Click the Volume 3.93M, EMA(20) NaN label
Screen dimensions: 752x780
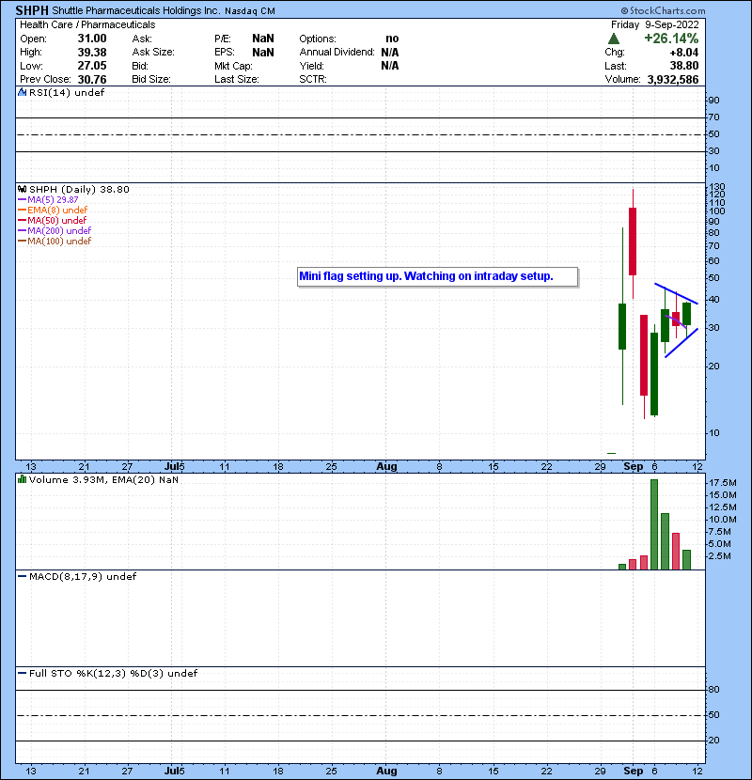(103, 480)
